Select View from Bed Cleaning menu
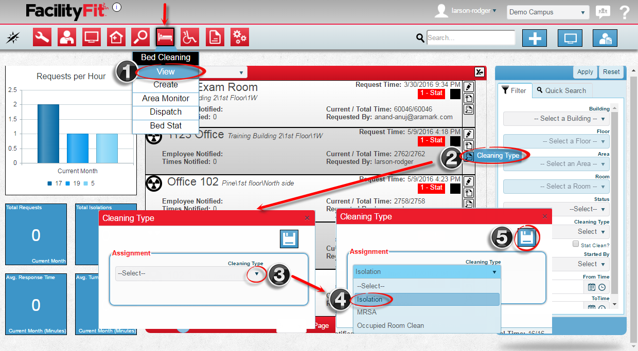 click(x=166, y=72)
